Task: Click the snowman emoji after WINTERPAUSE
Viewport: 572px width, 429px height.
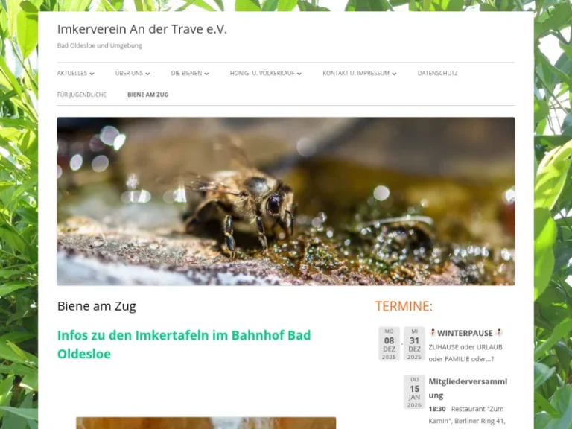Action: click(499, 333)
